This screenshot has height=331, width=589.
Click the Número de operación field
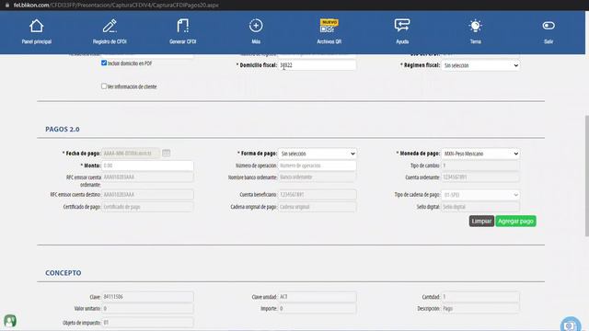click(318, 165)
